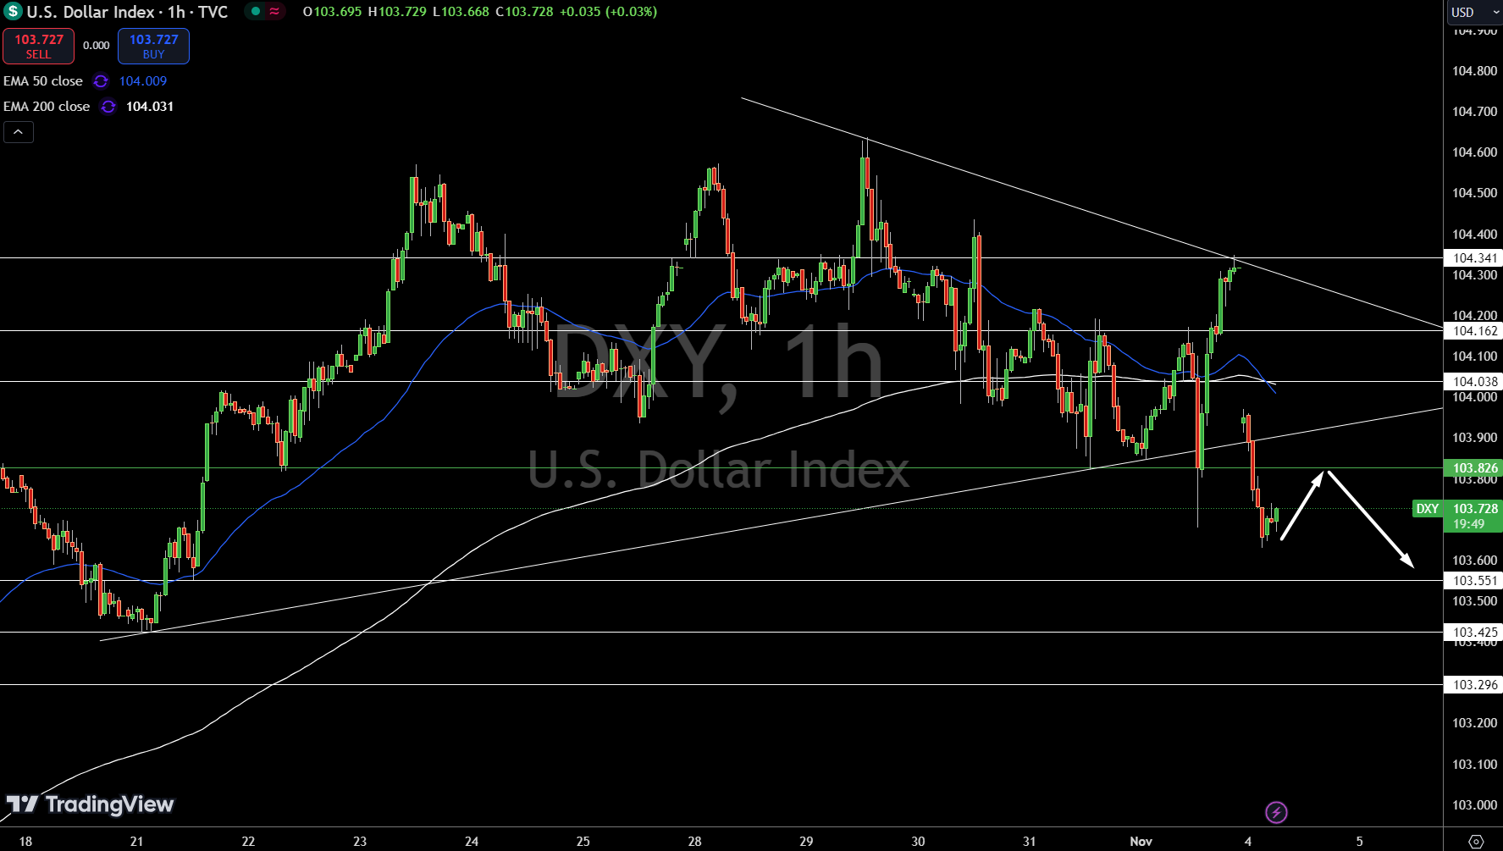Click the market status green dot indicator

pos(255,12)
